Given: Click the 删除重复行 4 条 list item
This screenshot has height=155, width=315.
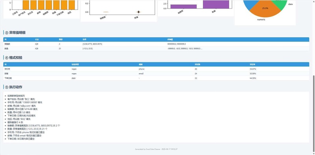Looking at the screenshot, I should 15,122.
